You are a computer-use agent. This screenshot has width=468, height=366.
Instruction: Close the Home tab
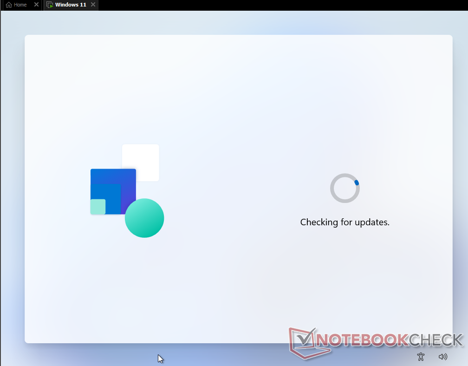36,5
